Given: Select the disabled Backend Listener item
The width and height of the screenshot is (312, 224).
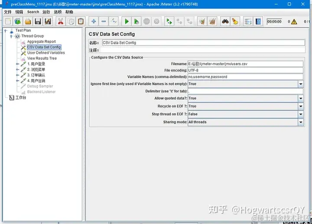Looking at the screenshot, I should coord(42,92).
